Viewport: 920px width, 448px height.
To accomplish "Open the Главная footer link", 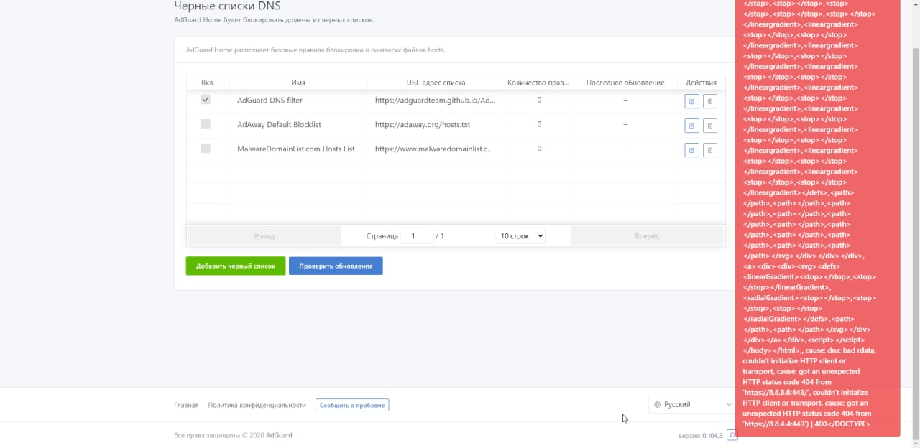I will click(x=186, y=405).
